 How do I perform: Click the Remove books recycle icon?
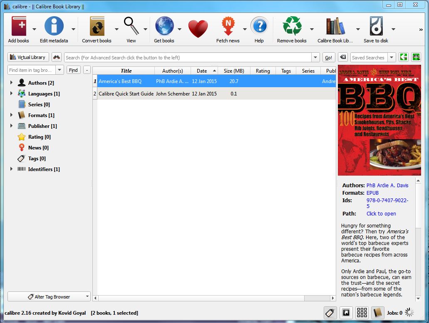[292, 26]
